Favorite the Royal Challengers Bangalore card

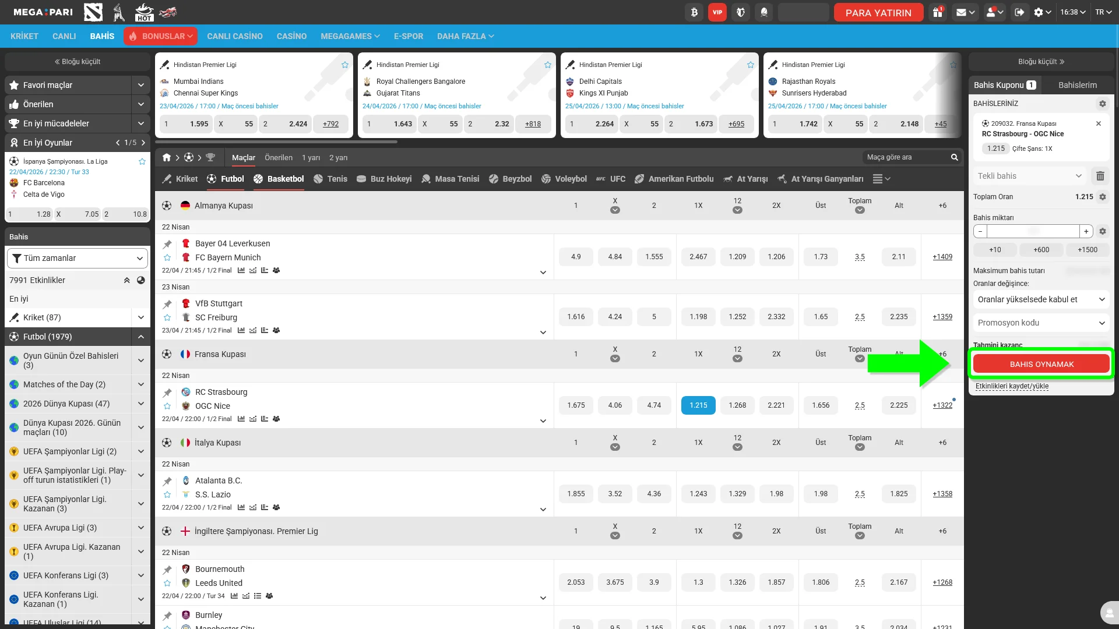click(x=548, y=65)
